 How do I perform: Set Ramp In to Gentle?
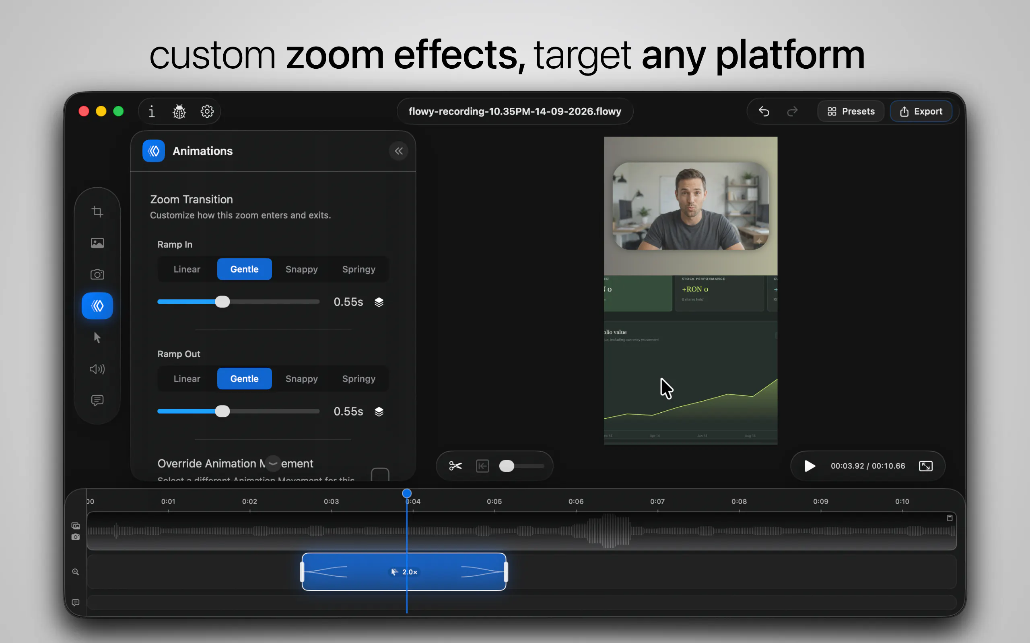tap(244, 269)
